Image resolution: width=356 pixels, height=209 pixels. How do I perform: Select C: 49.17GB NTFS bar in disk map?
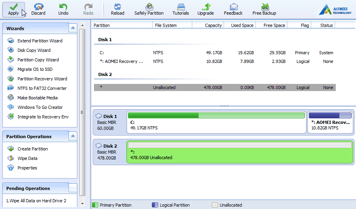pos(216,122)
